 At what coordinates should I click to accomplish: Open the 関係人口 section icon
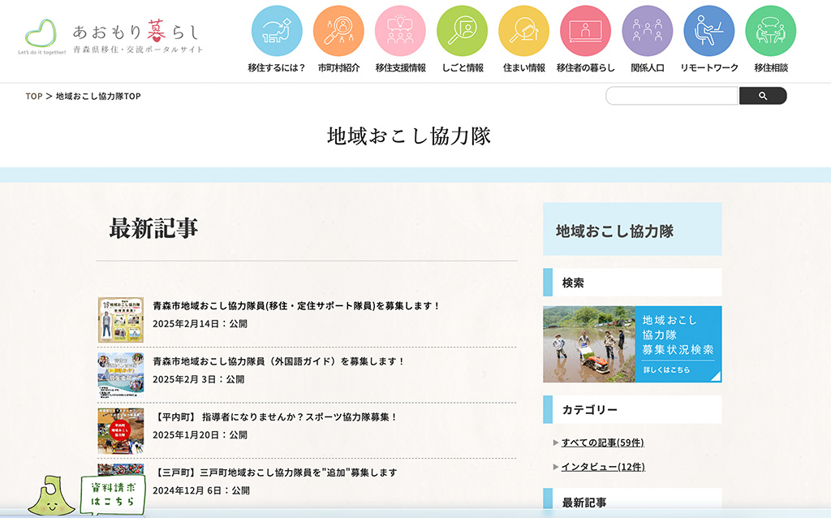[x=647, y=31]
